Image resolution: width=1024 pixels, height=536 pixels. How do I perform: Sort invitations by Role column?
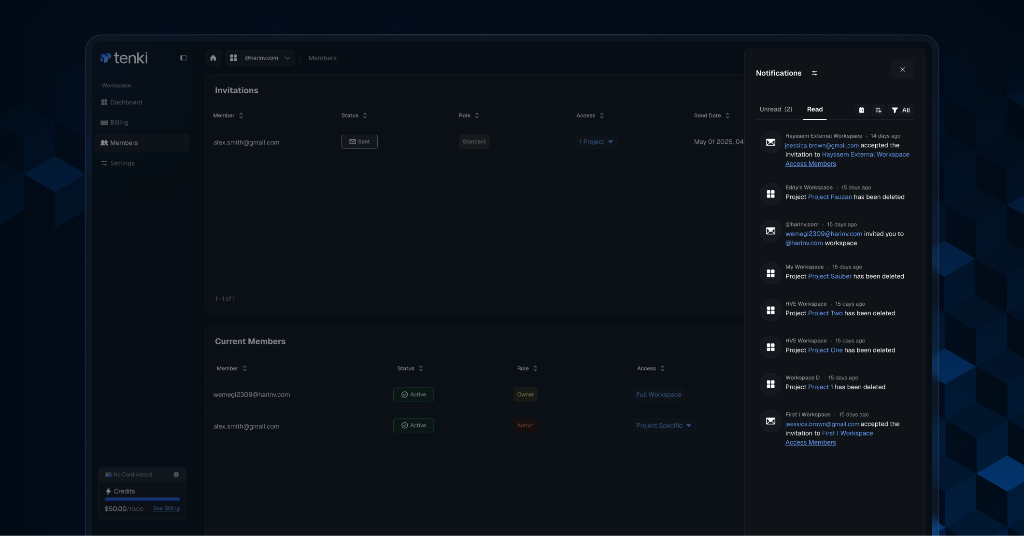pos(477,115)
